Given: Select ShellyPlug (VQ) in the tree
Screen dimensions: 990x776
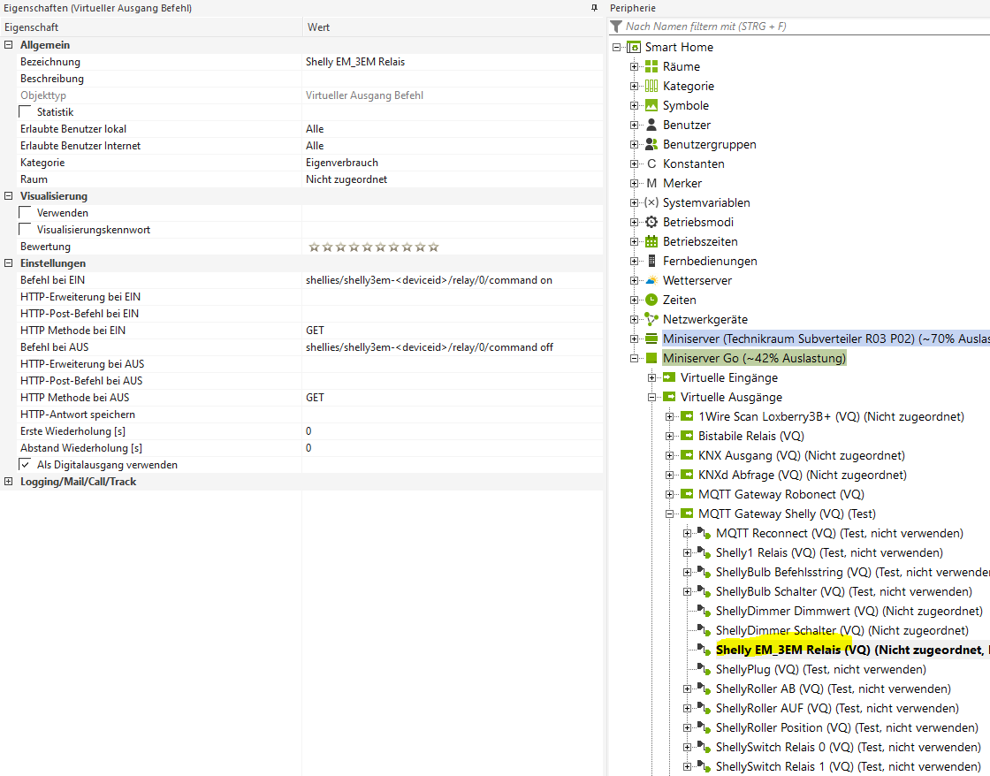Looking at the screenshot, I should [755, 669].
